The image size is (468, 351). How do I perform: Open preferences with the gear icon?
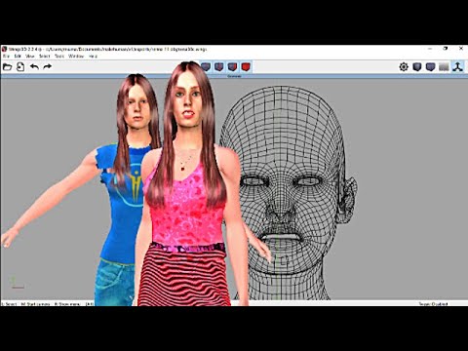click(x=404, y=67)
